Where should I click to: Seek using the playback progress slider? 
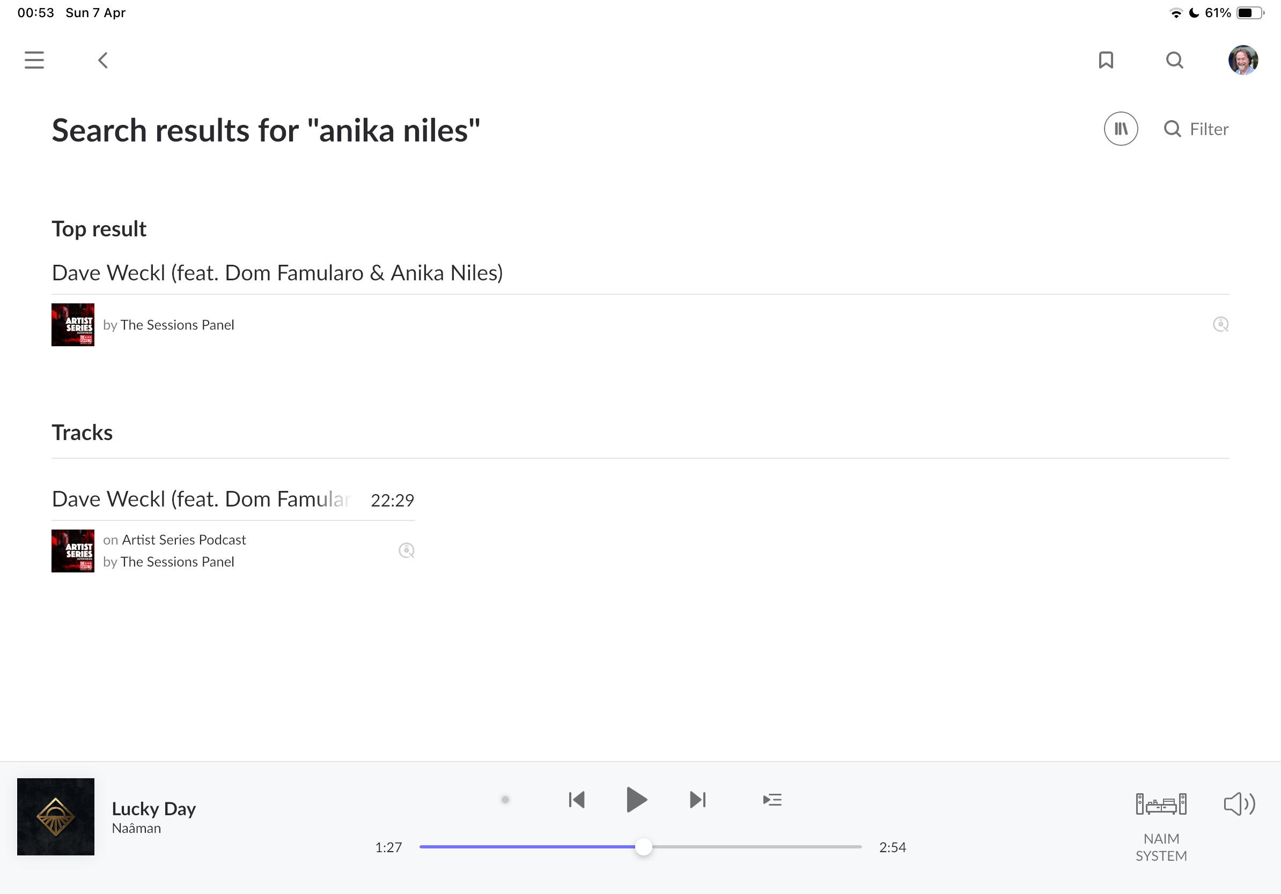click(x=640, y=847)
